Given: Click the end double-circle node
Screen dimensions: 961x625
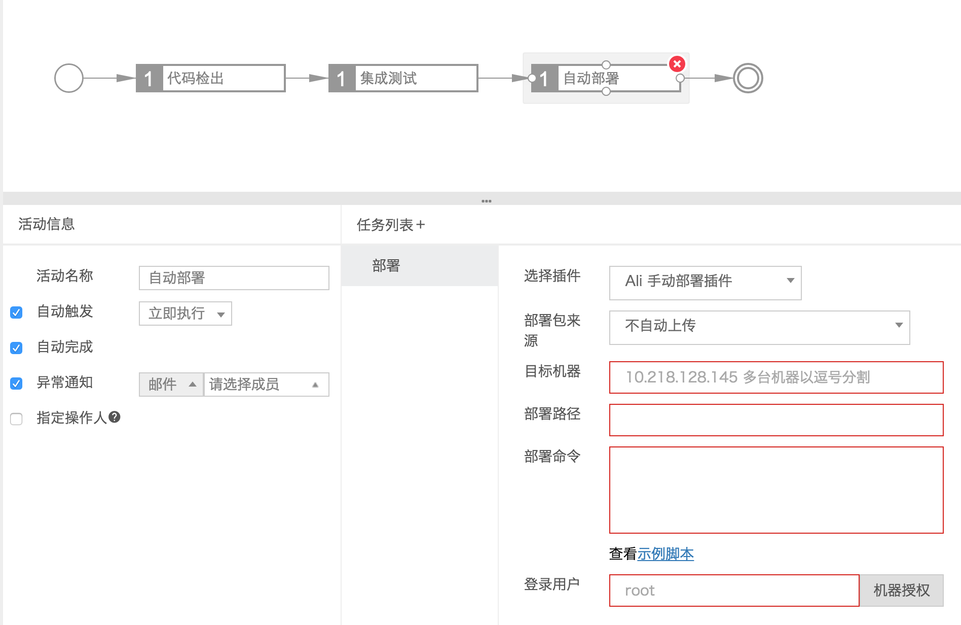Looking at the screenshot, I should tap(748, 78).
